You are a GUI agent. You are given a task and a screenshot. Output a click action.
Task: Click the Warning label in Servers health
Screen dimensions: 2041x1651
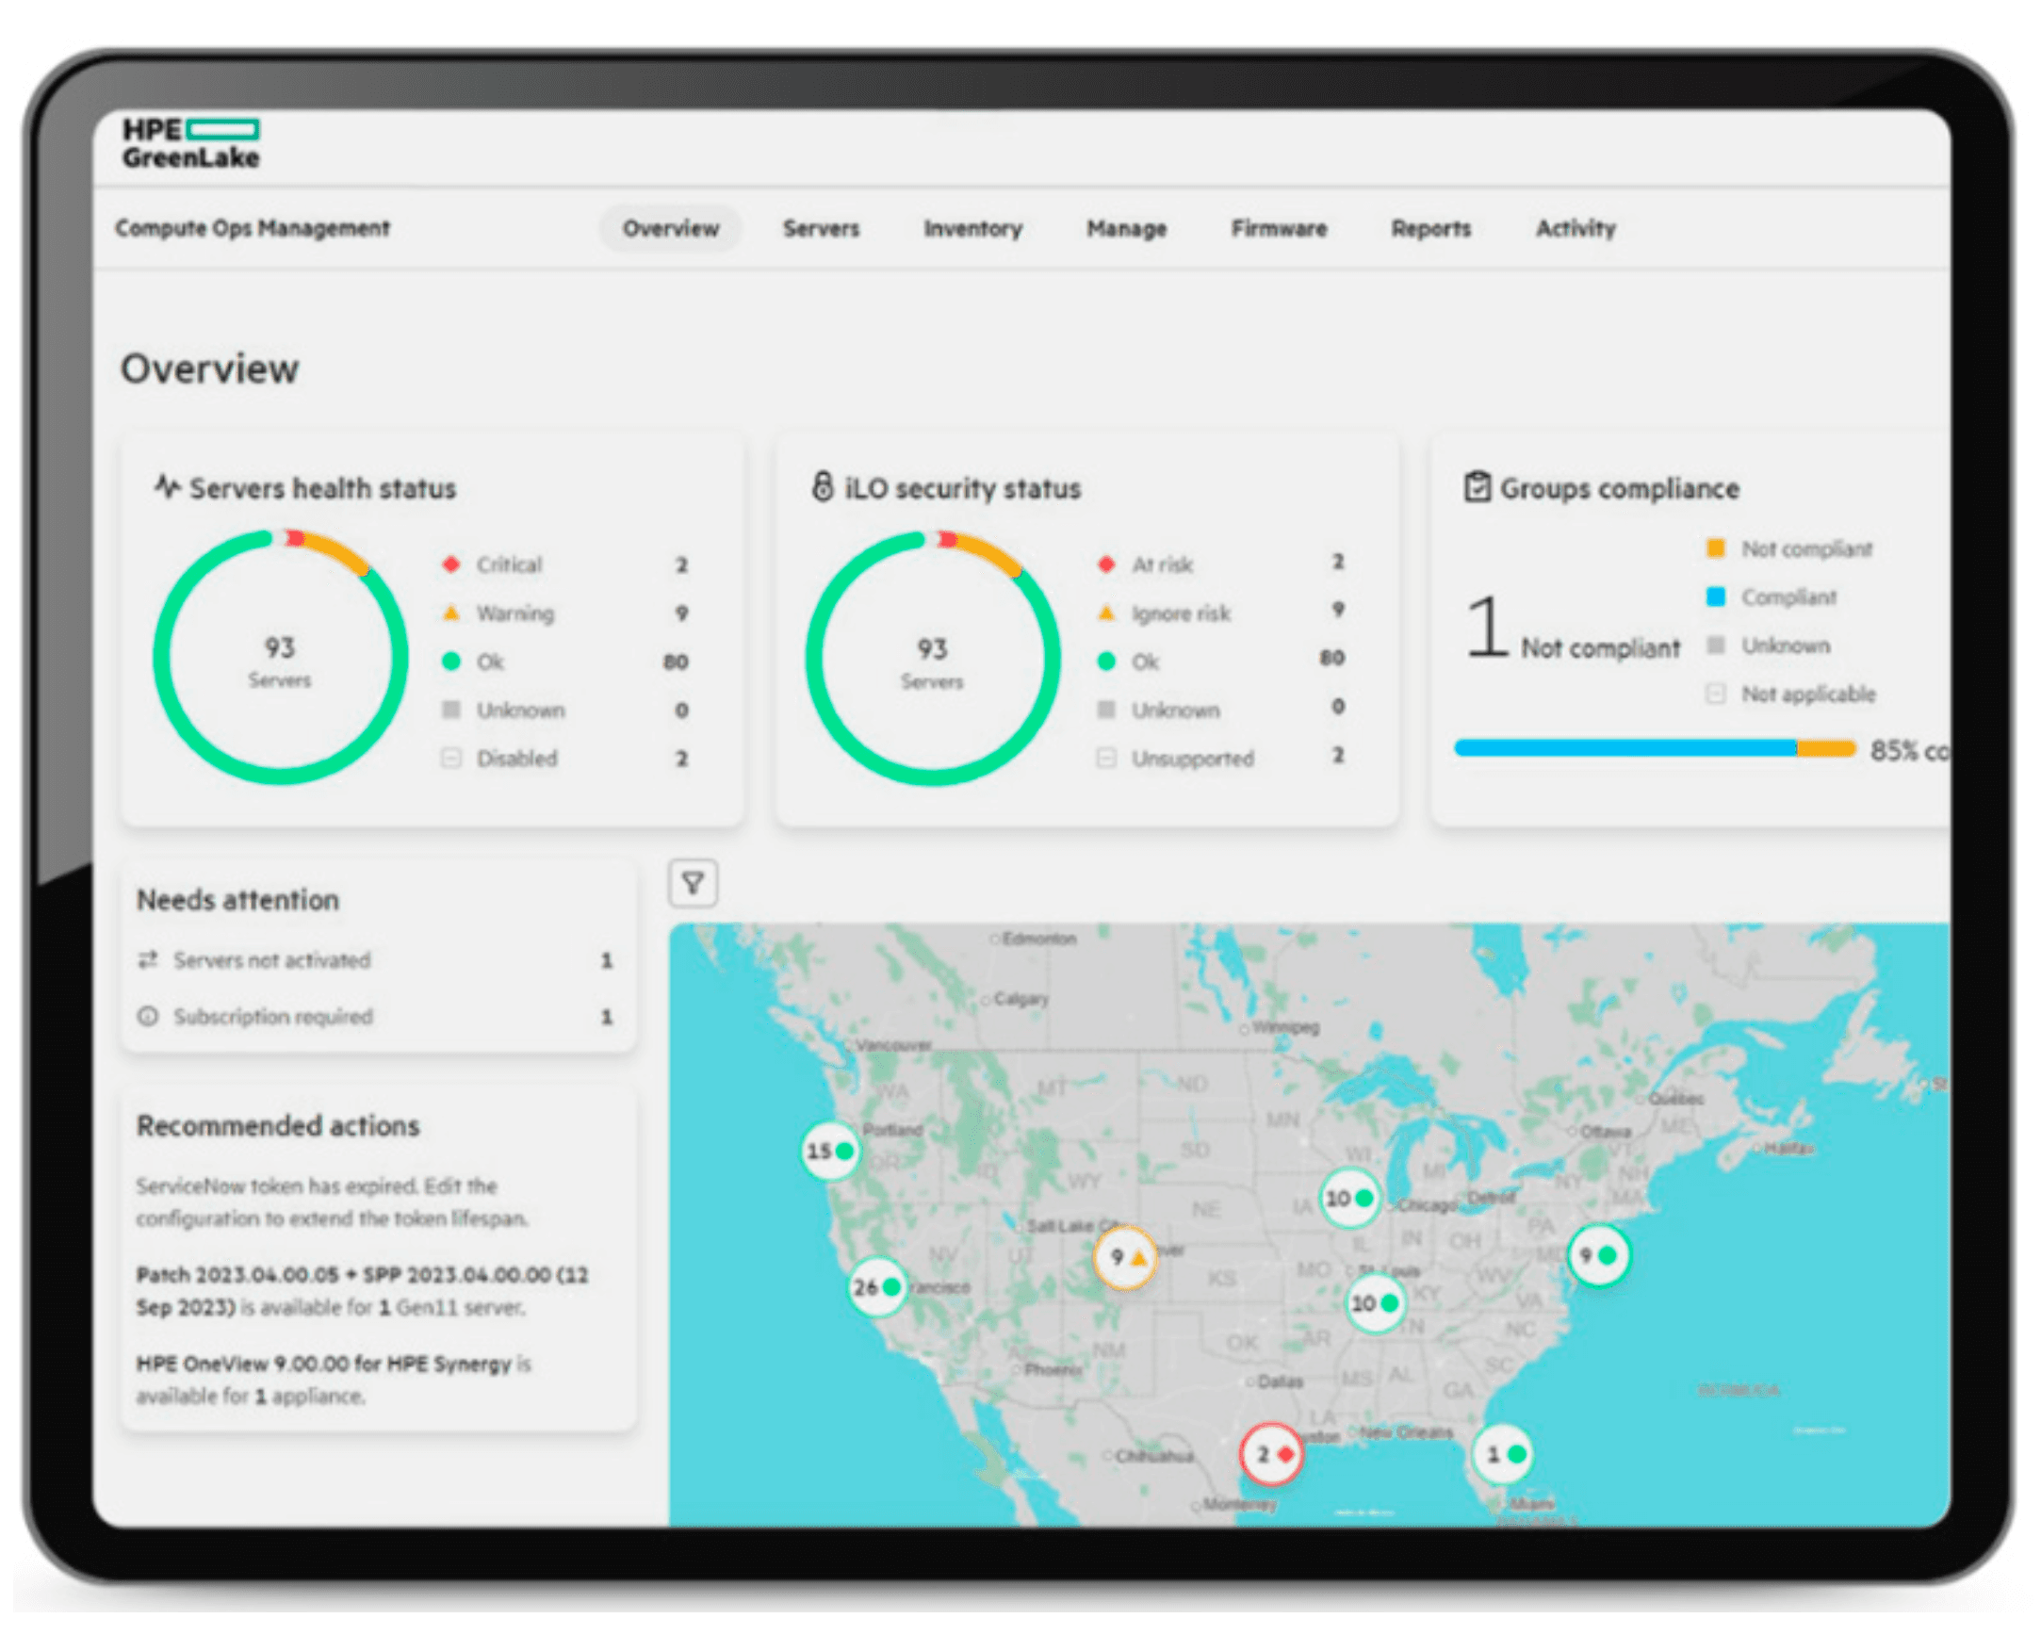click(514, 613)
